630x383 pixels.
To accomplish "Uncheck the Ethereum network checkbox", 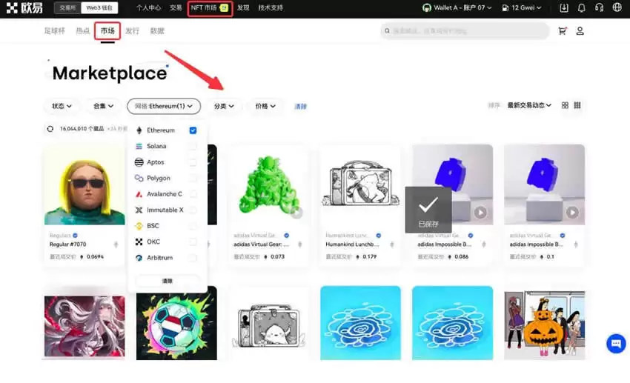I will pyautogui.click(x=193, y=130).
